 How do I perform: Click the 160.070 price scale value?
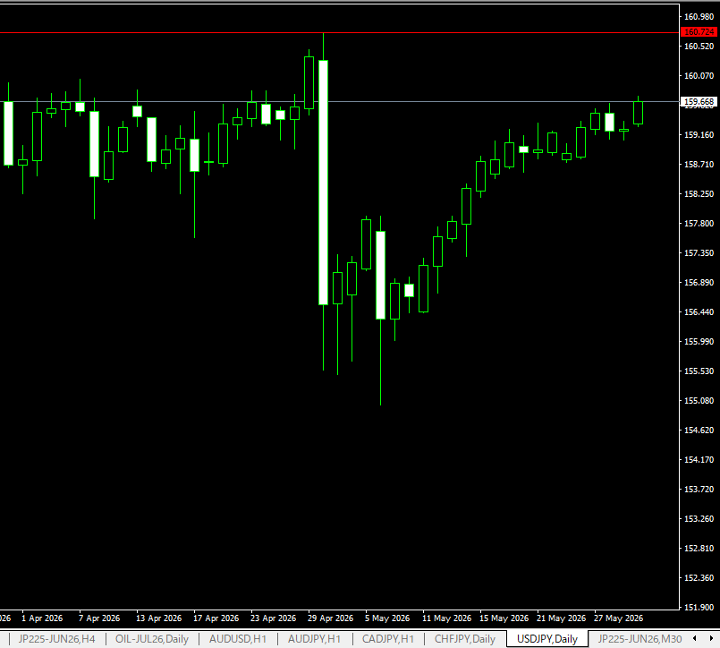pyautogui.click(x=699, y=76)
